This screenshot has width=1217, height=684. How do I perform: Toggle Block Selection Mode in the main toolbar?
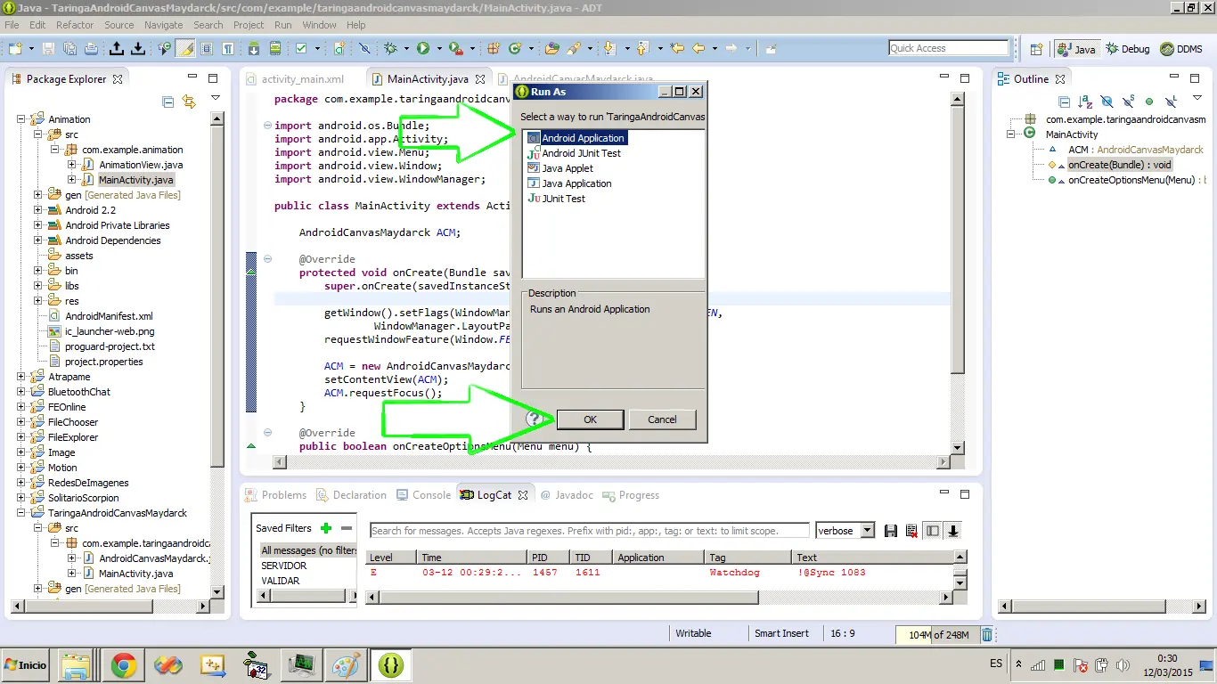[207, 49]
